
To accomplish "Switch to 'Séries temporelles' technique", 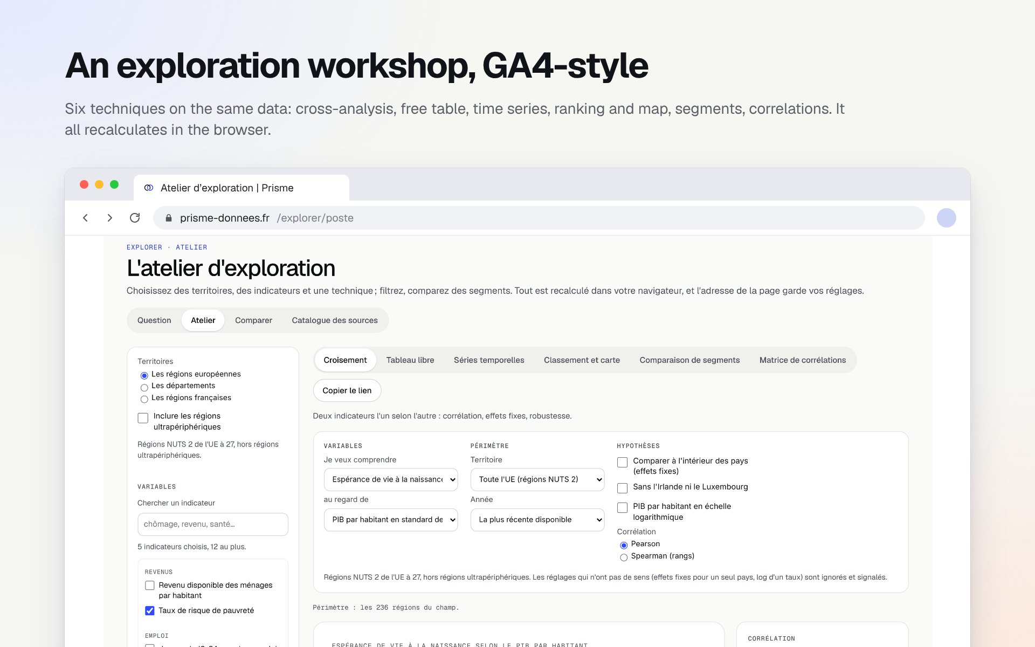I will (x=489, y=360).
